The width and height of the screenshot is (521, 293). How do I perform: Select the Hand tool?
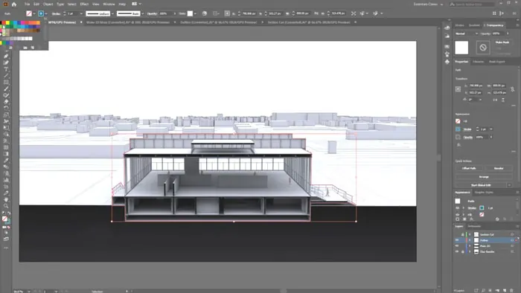[6, 200]
